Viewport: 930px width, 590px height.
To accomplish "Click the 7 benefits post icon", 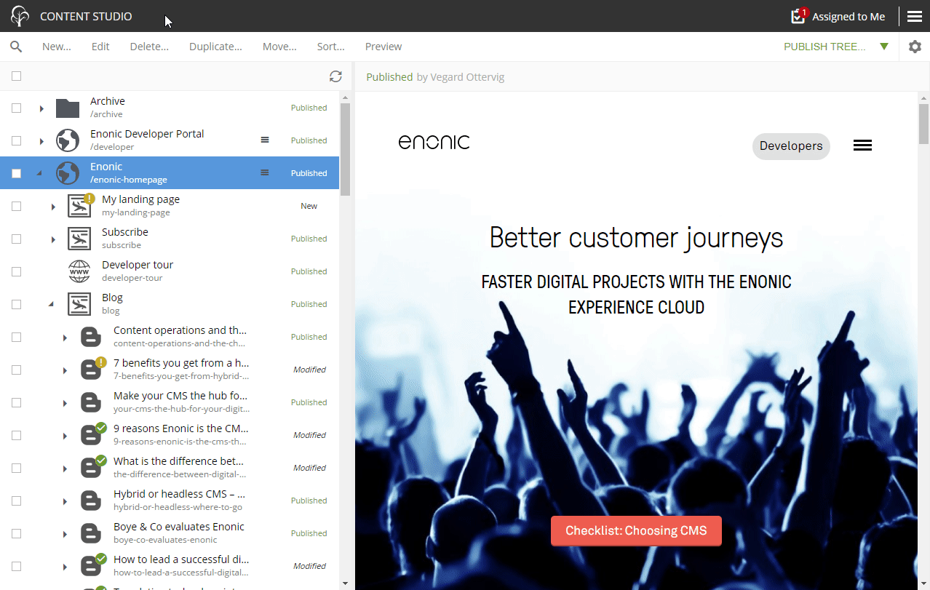I will coord(92,369).
